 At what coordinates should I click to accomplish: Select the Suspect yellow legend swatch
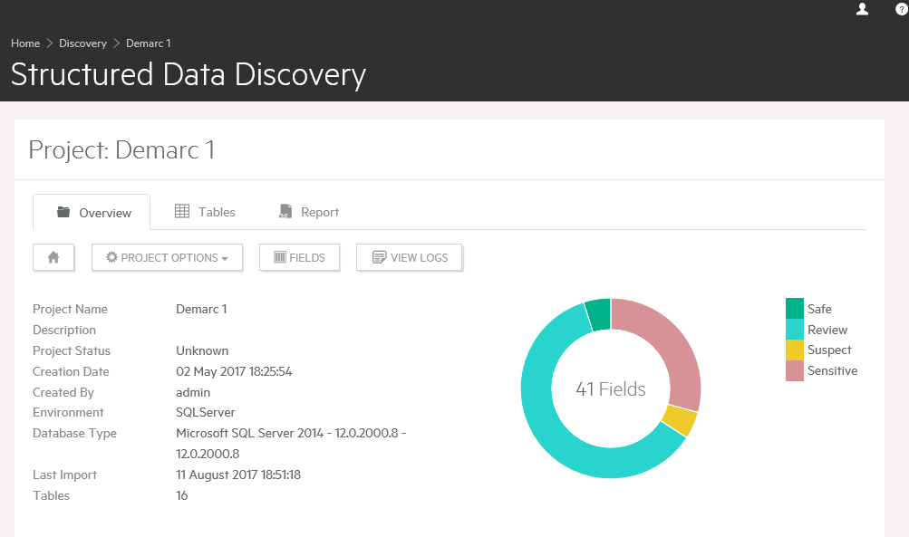794,350
